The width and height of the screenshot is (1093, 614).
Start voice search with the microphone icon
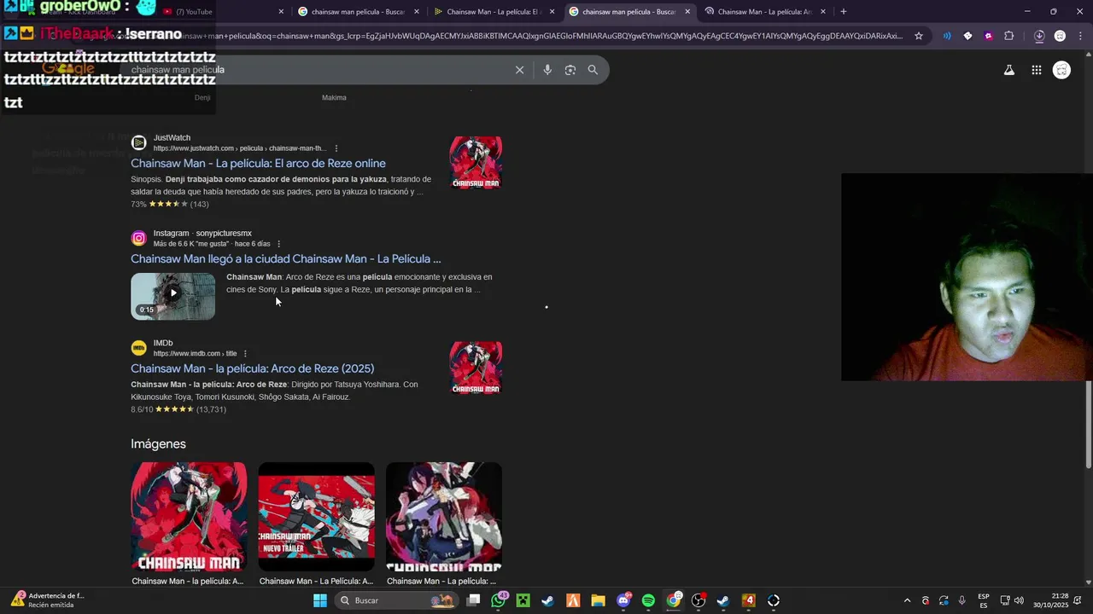[547, 70]
